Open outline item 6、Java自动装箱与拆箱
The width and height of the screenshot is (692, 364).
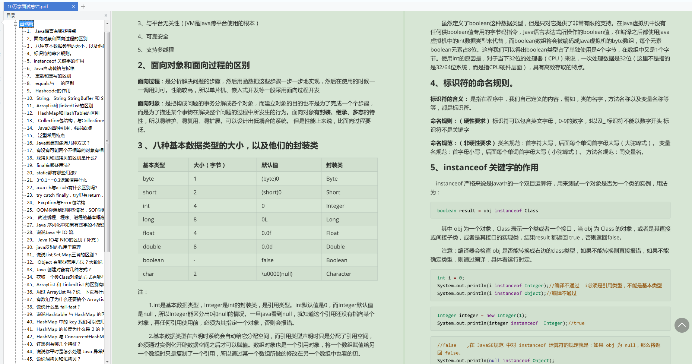51,69
